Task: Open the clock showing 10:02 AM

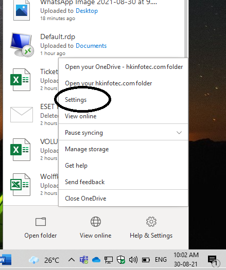Action: [186, 260]
